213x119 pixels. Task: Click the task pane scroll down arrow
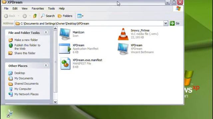55,102
